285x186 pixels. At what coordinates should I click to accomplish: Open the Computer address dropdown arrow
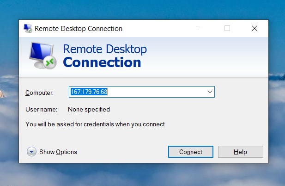point(210,92)
